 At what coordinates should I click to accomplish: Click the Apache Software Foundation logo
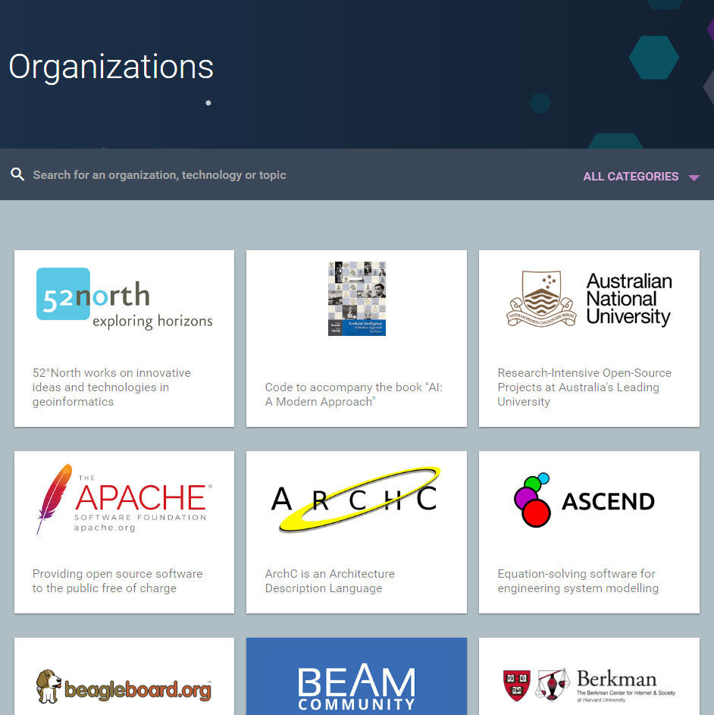point(124,500)
